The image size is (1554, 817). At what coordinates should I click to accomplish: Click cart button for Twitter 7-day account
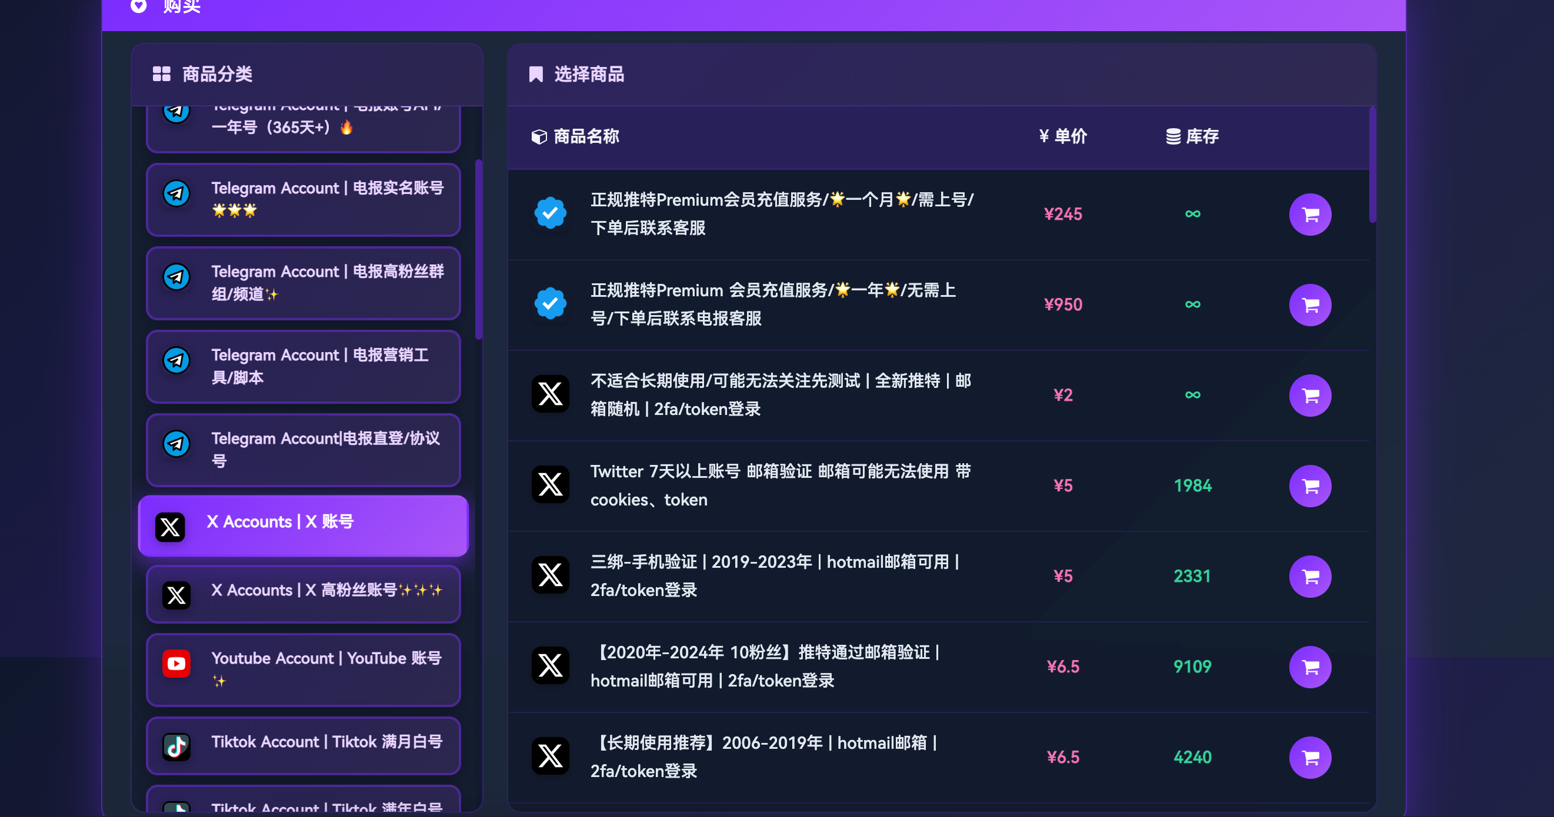(x=1310, y=486)
